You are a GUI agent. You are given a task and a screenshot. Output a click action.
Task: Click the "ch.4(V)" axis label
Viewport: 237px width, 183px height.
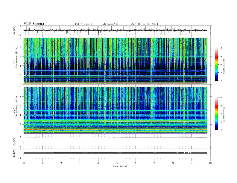pos(14,153)
